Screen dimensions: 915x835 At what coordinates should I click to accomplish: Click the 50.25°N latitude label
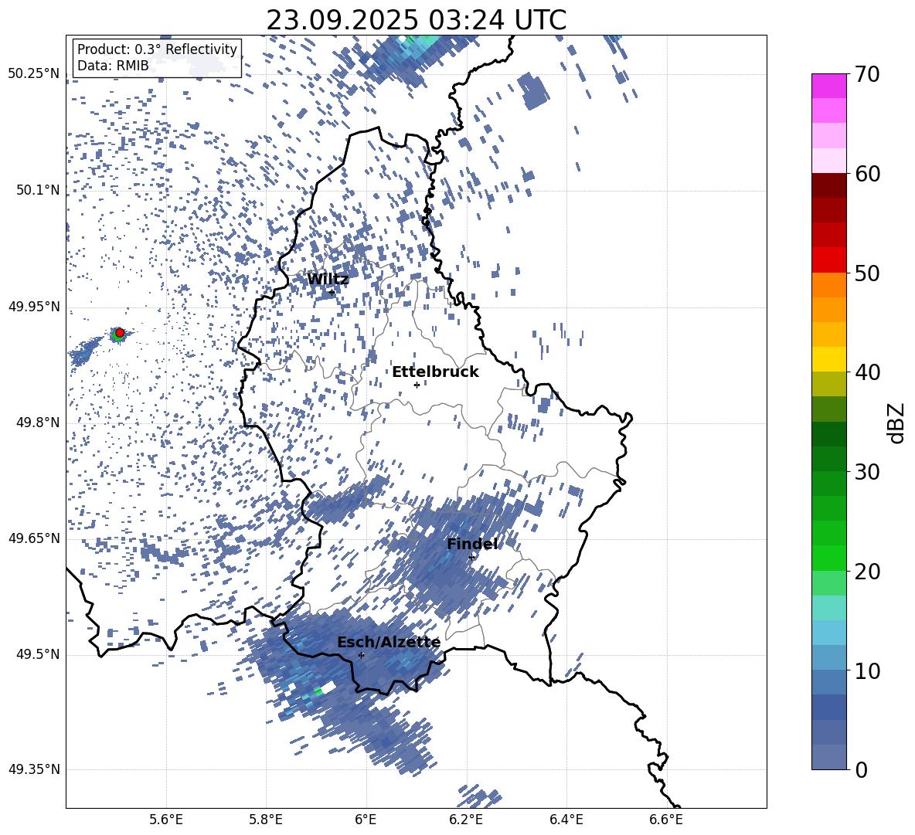[34, 74]
